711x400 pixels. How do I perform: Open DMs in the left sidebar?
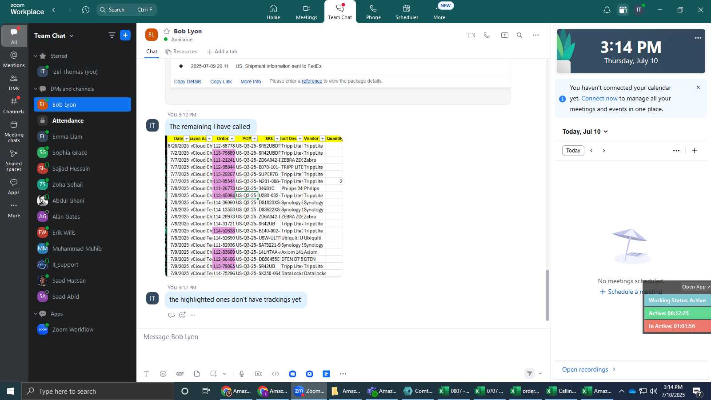(x=14, y=83)
